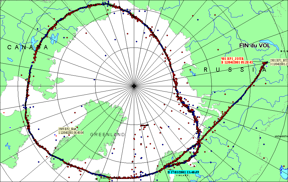
Task: Click the FINLAND country label
Action: click(182, 175)
